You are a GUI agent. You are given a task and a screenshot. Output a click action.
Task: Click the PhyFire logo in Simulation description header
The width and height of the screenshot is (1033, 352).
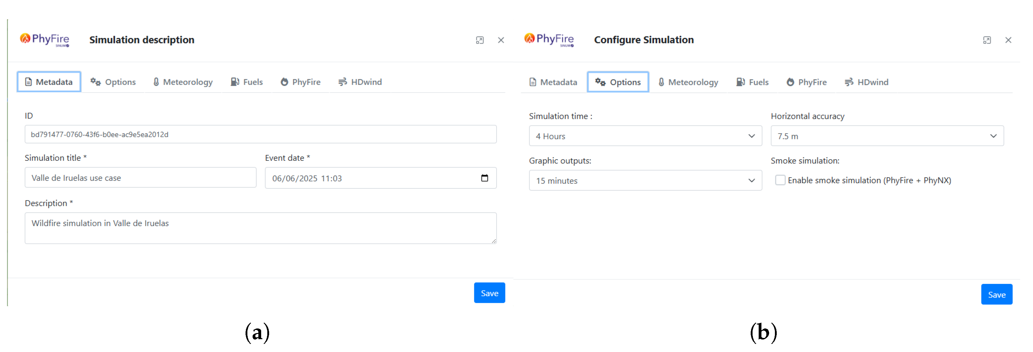(x=44, y=40)
